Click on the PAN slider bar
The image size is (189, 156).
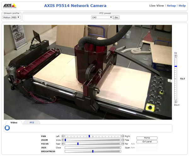93,136
